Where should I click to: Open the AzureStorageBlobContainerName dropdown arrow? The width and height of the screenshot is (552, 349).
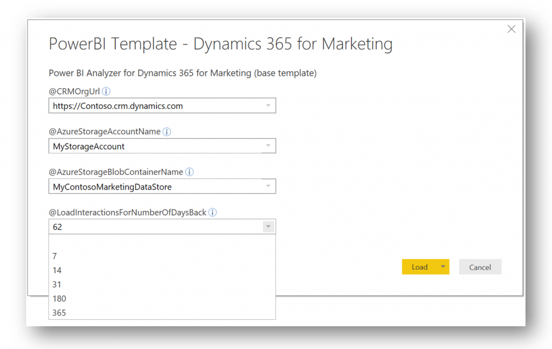click(268, 186)
